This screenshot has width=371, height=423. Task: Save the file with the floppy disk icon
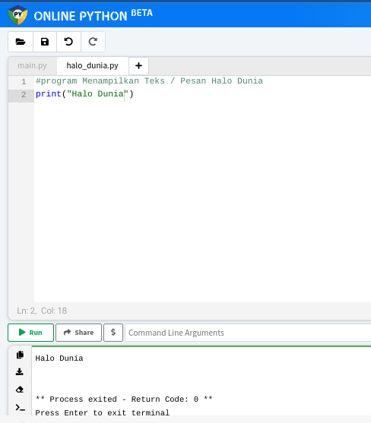[45, 42]
